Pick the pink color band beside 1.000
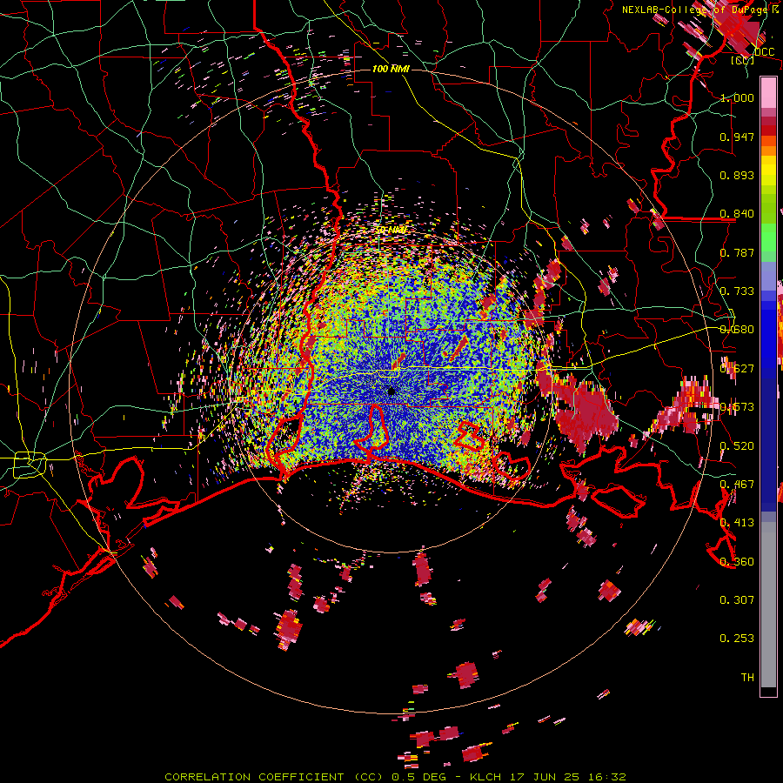783x783 pixels. pos(768,93)
